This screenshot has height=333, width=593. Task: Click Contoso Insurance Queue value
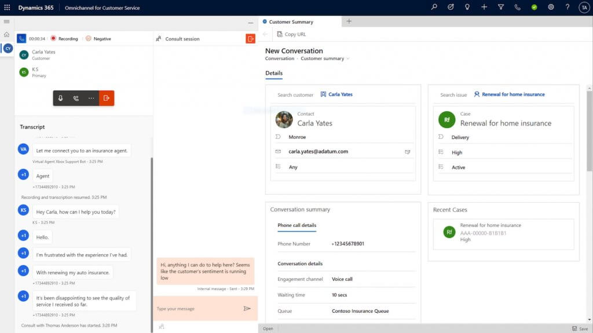coord(360,311)
